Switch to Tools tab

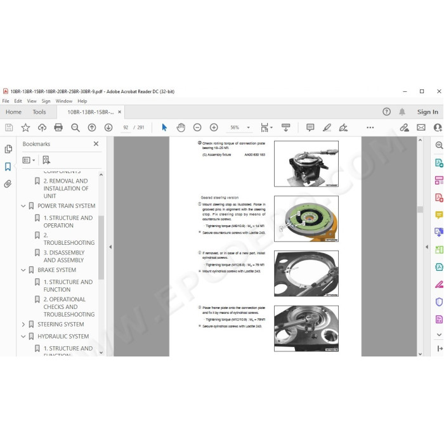tap(39, 112)
